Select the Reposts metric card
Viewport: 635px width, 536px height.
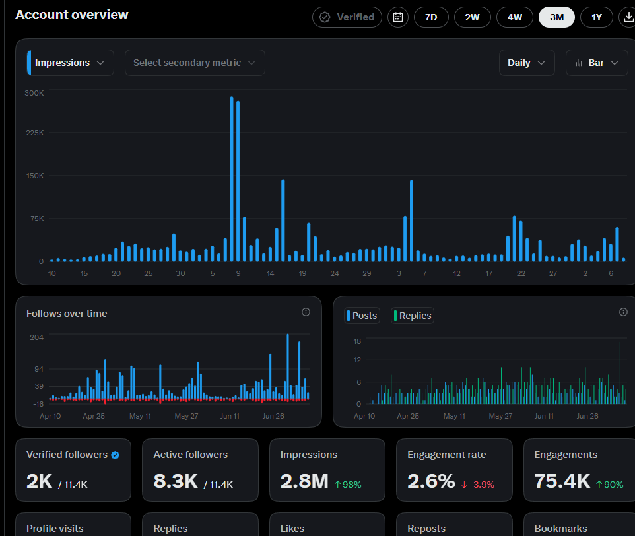point(454,525)
